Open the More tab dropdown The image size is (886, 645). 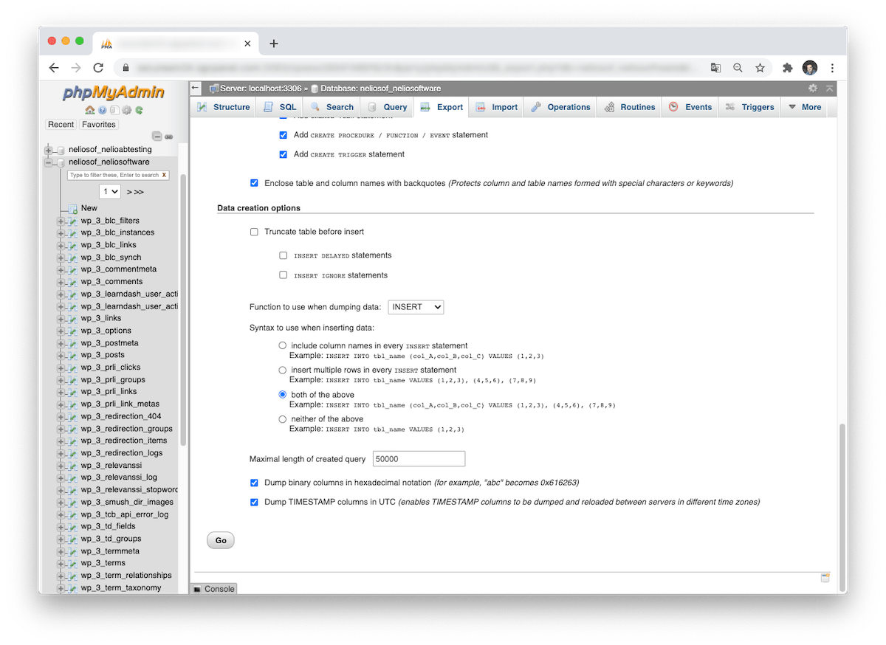805,107
